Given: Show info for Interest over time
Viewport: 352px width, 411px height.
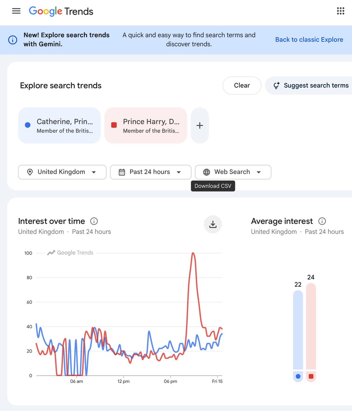Looking at the screenshot, I should (x=94, y=221).
